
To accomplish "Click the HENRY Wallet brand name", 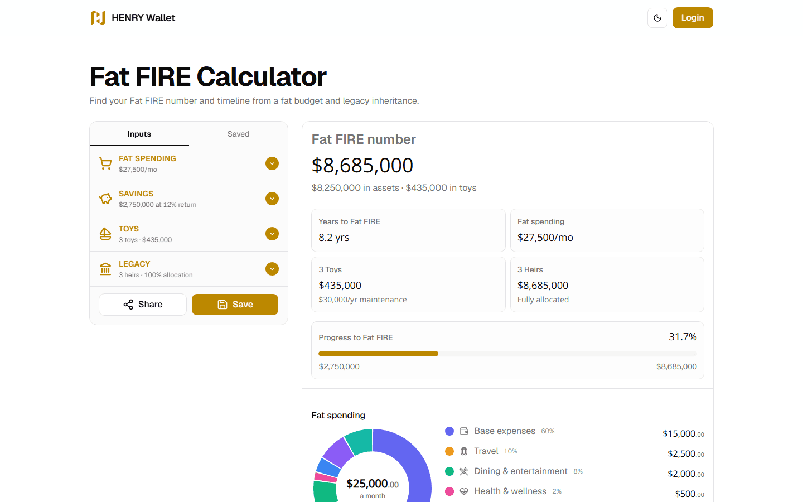I will coord(143,18).
